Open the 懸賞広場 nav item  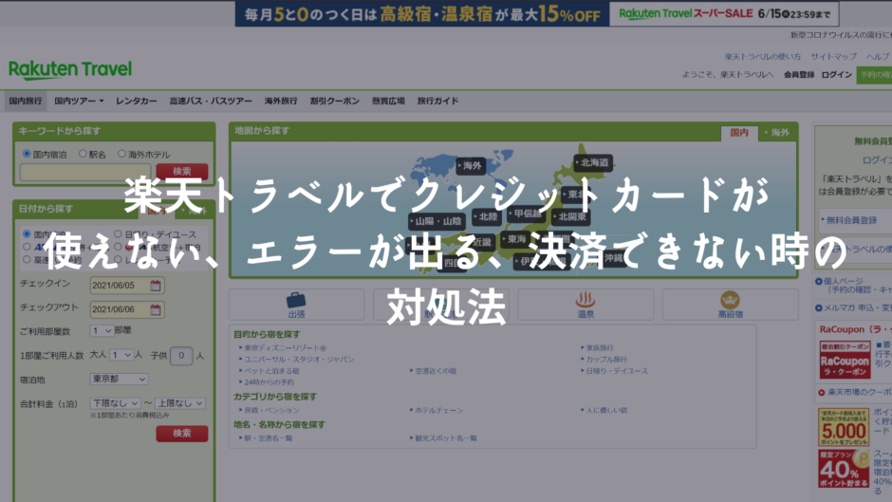[x=388, y=101]
